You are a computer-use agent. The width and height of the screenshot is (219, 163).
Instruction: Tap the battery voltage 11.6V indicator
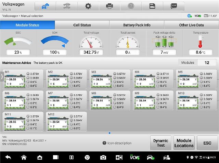[x=210, y=16]
